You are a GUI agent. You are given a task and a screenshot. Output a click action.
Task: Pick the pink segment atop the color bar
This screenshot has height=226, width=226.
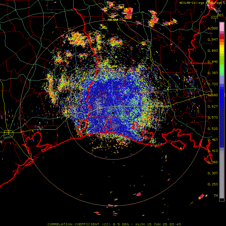pyautogui.click(x=222, y=27)
